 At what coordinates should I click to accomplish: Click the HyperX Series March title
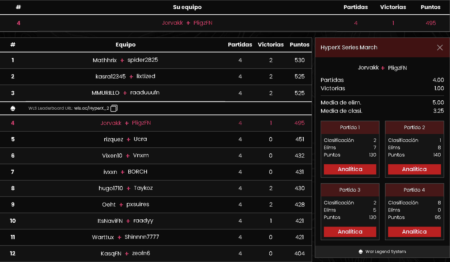tap(349, 48)
